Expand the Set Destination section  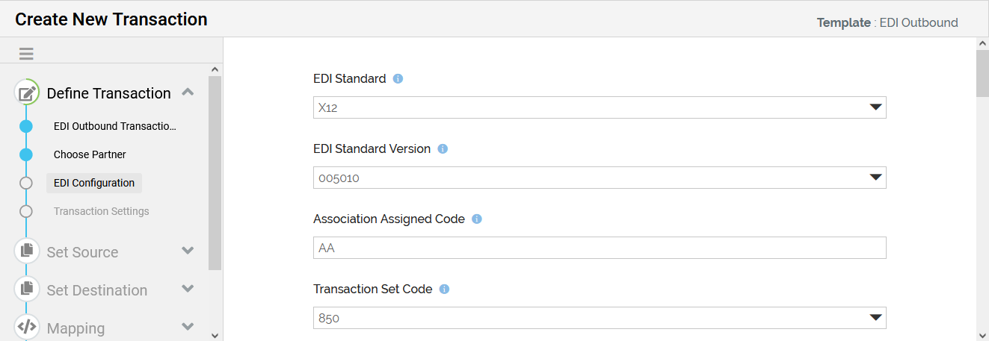188,289
